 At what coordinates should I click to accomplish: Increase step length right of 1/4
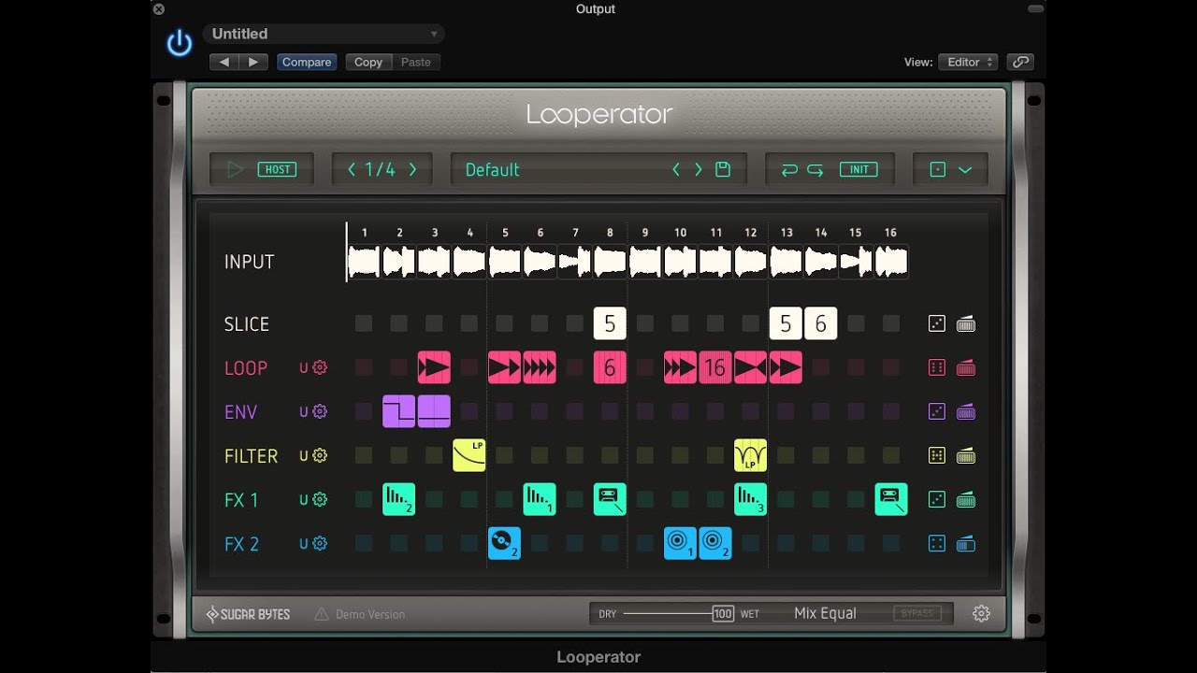412,169
